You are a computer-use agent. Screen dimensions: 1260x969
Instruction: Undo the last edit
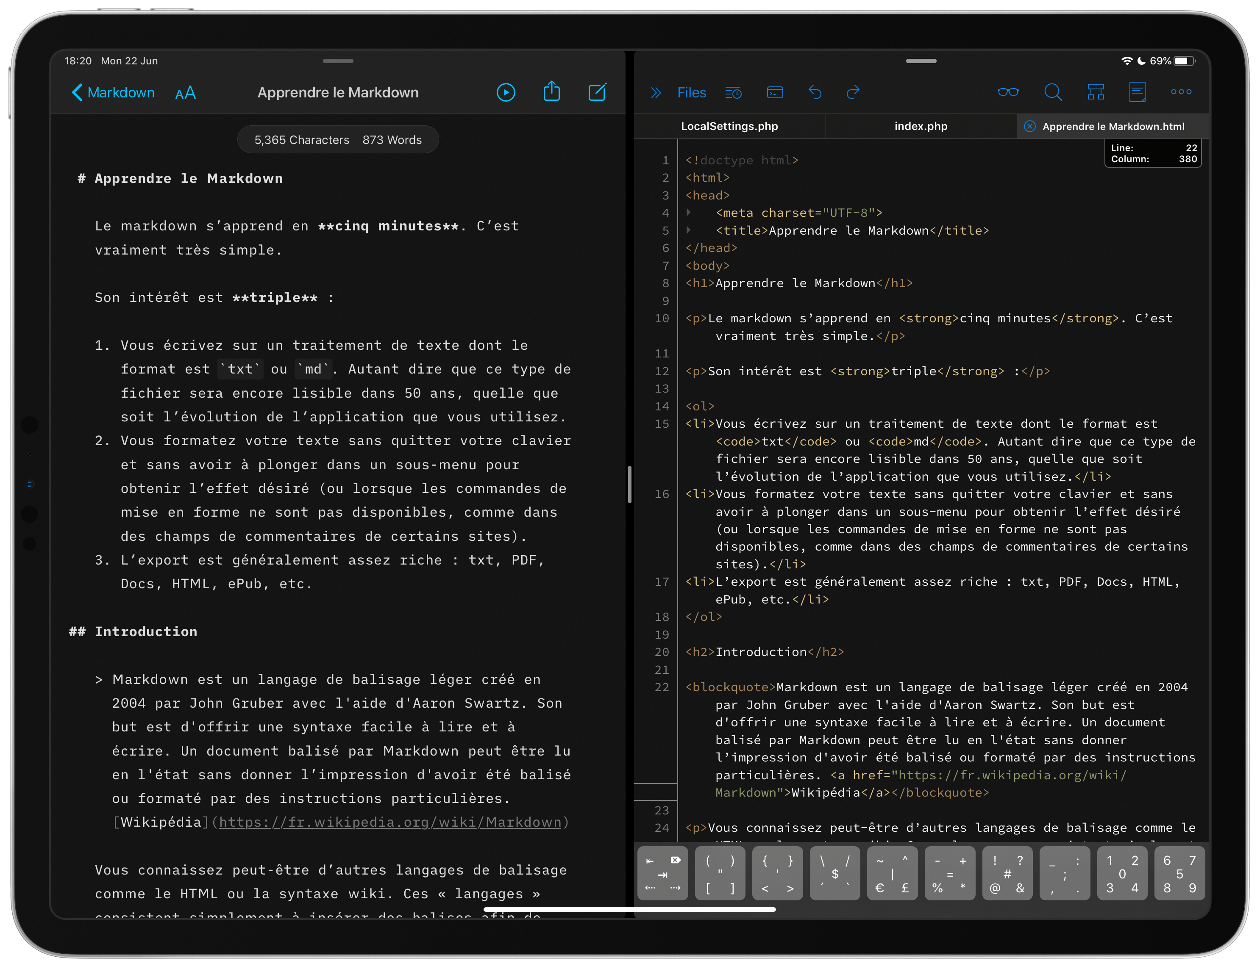pyautogui.click(x=815, y=92)
